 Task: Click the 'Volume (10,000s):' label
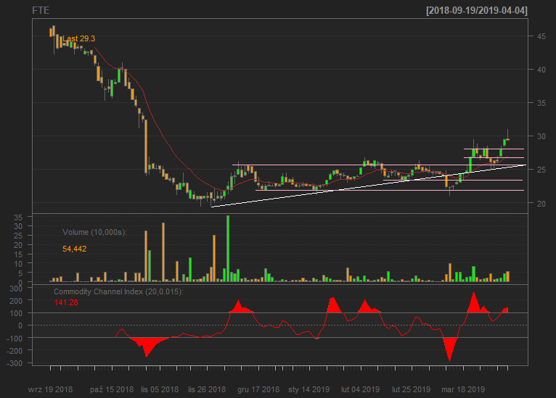point(94,232)
